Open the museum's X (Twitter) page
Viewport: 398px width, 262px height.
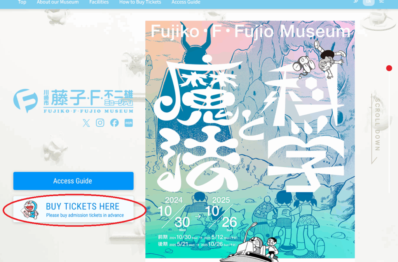pyautogui.click(x=86, y=123)
